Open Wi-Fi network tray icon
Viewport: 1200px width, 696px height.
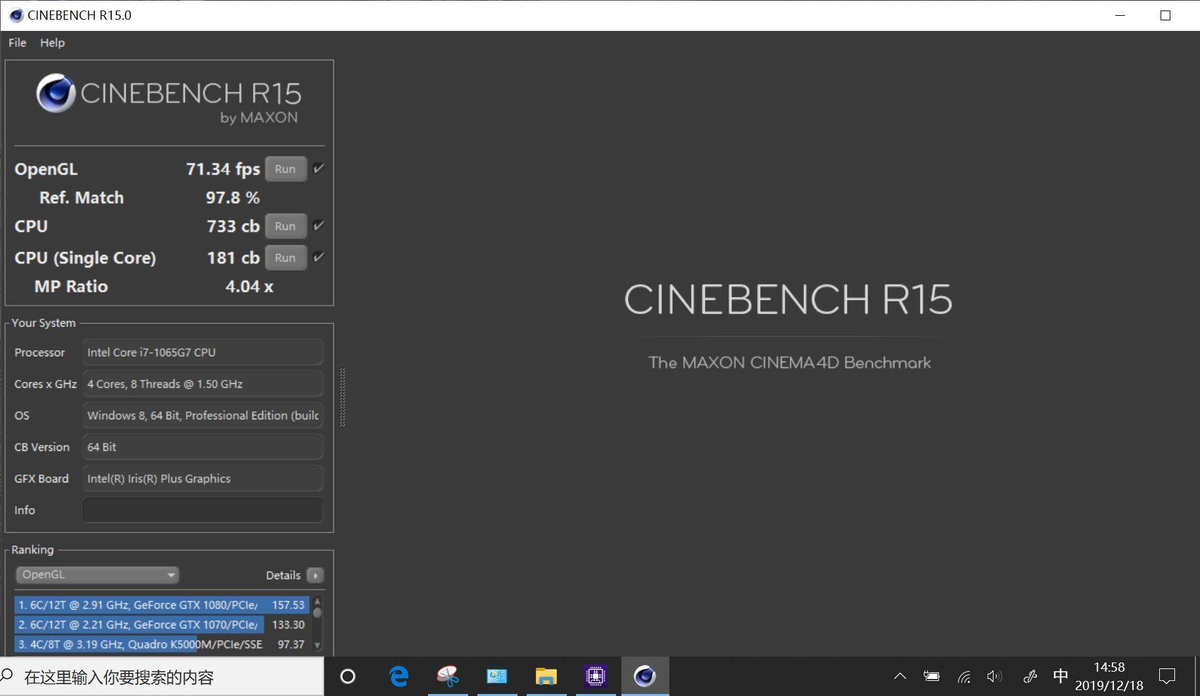coord(964,677)
